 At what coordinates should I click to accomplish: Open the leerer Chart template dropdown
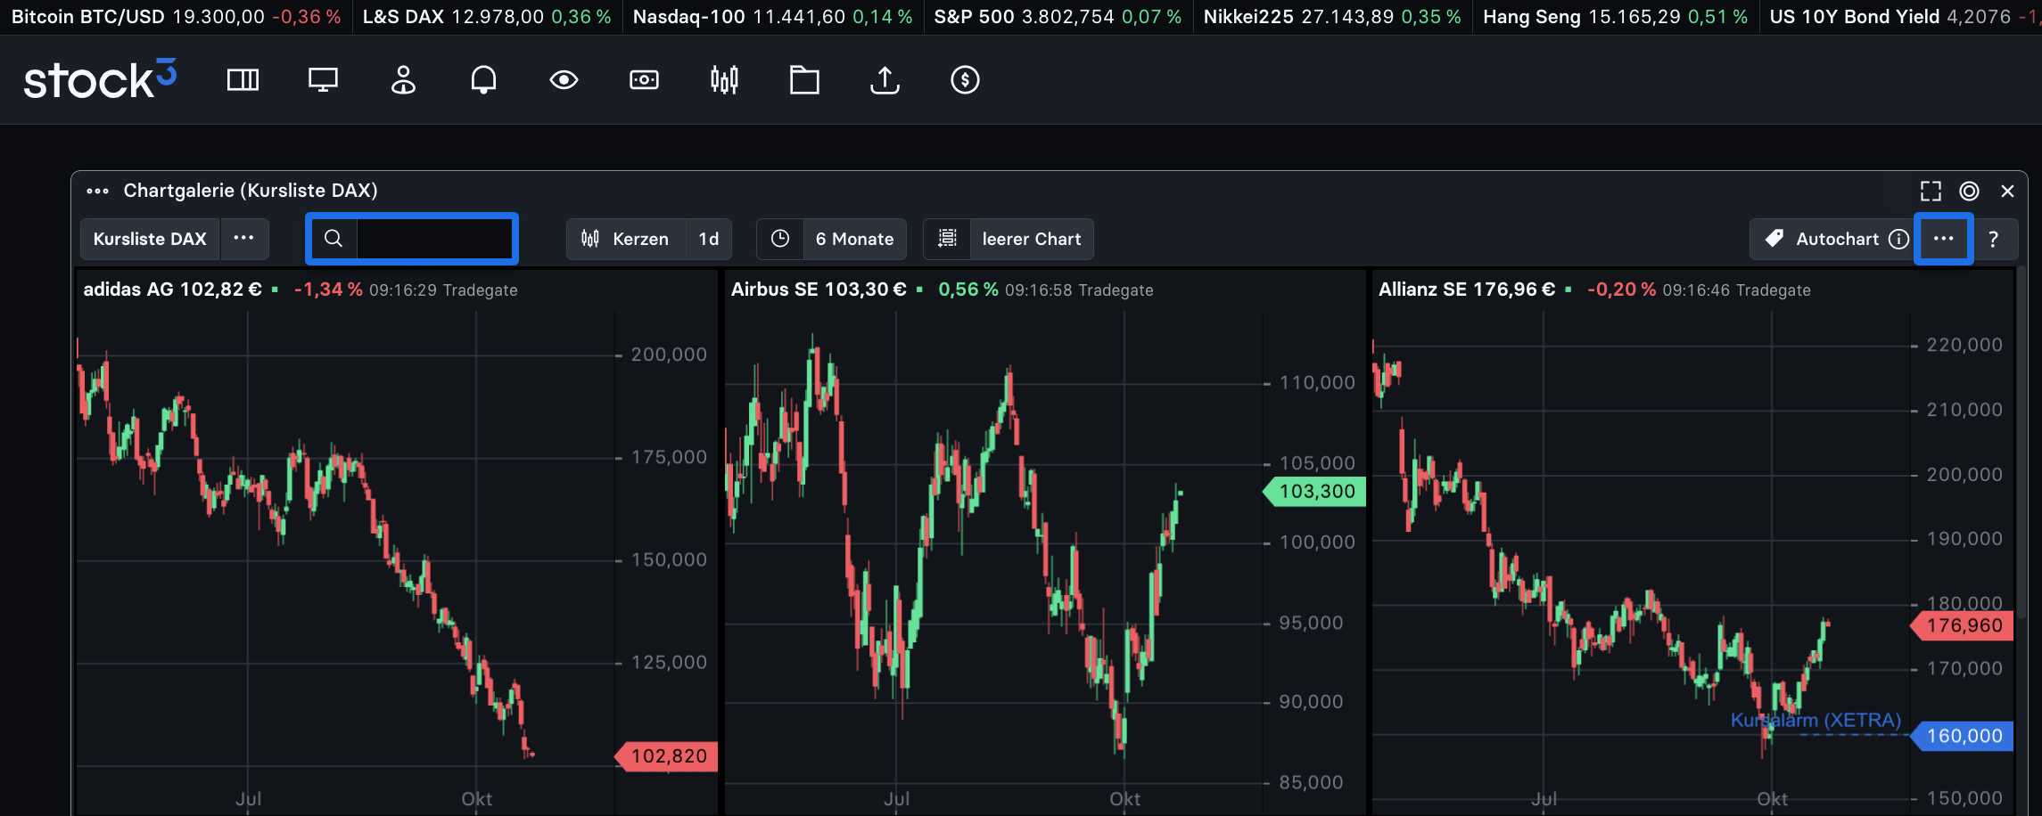(1031, 239)
